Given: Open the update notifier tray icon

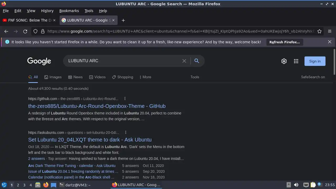Looking at the screenshot, I should tap(320, 185).
